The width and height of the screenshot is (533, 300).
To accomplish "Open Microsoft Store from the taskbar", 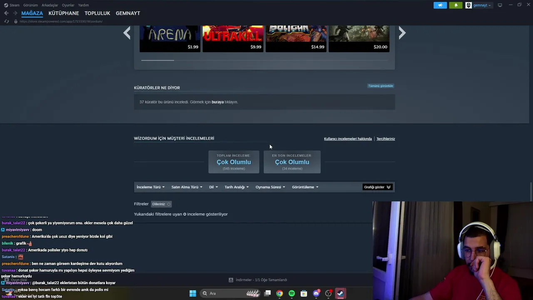I will tap(304, 293).
